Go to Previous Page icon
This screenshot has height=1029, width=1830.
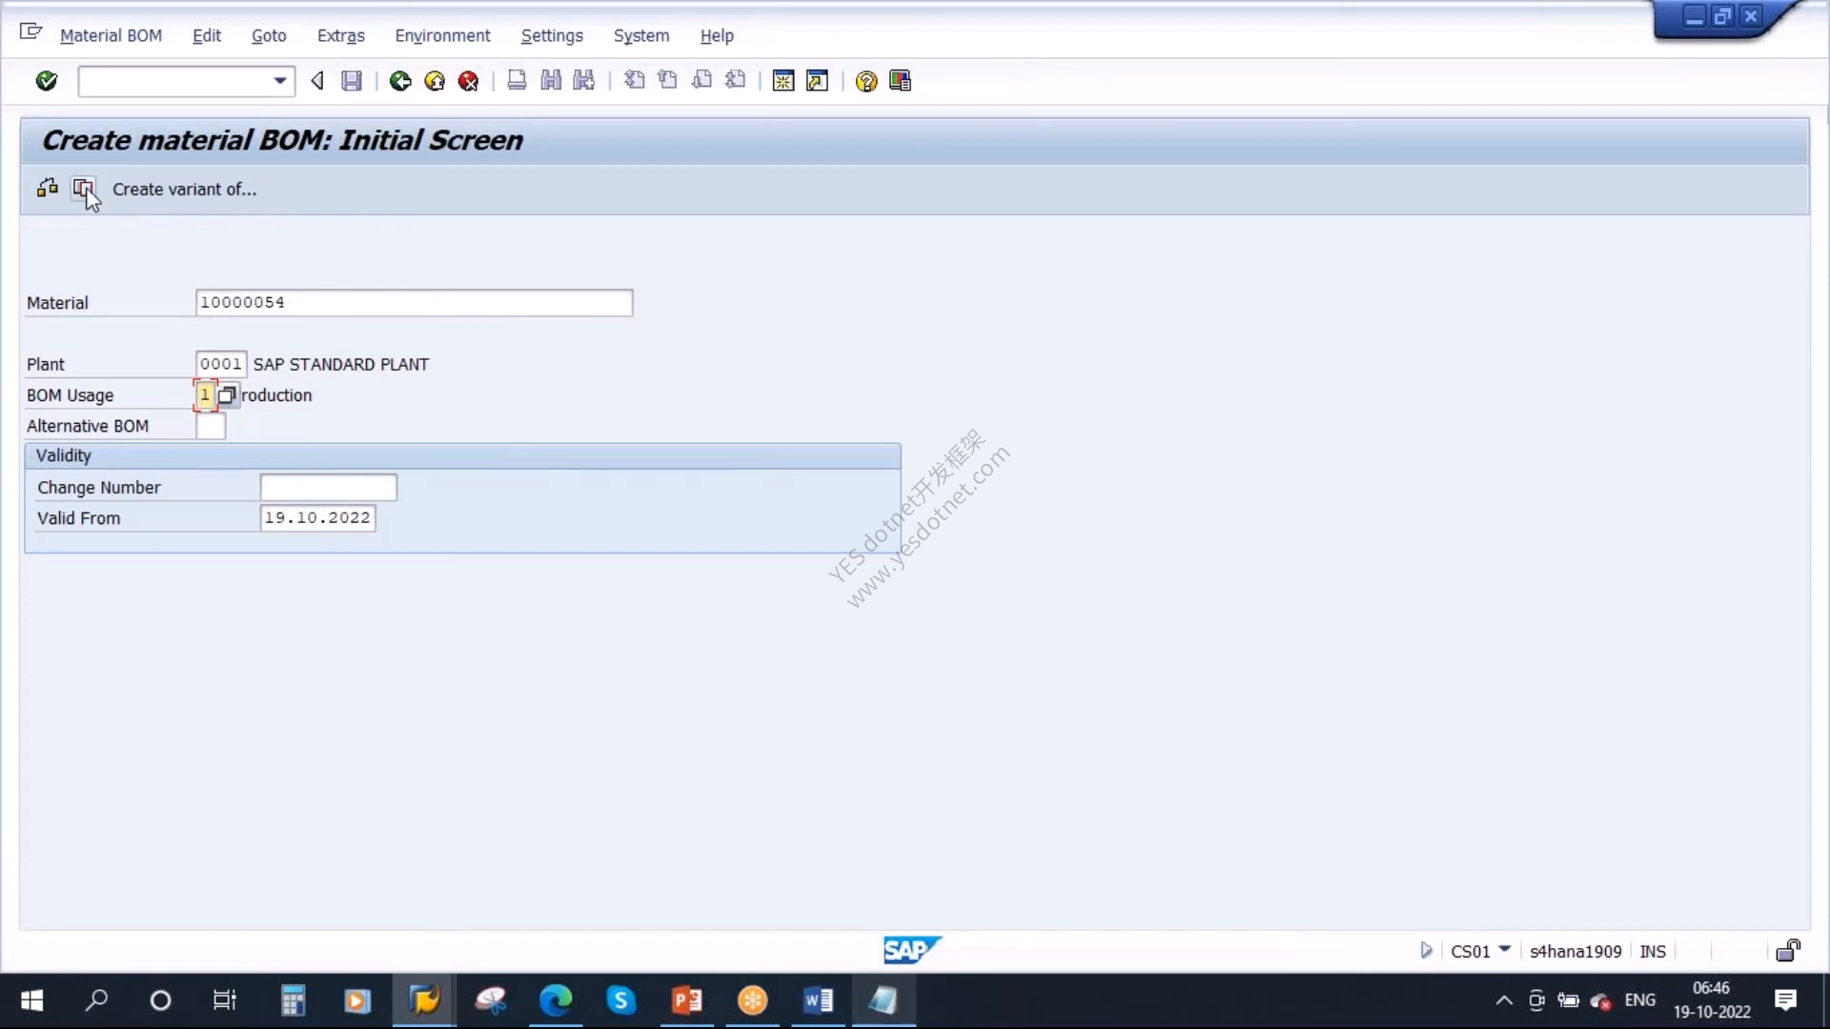tap(667, 81)
